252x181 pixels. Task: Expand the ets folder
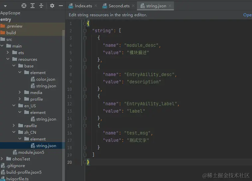click(x=8, y=52)
